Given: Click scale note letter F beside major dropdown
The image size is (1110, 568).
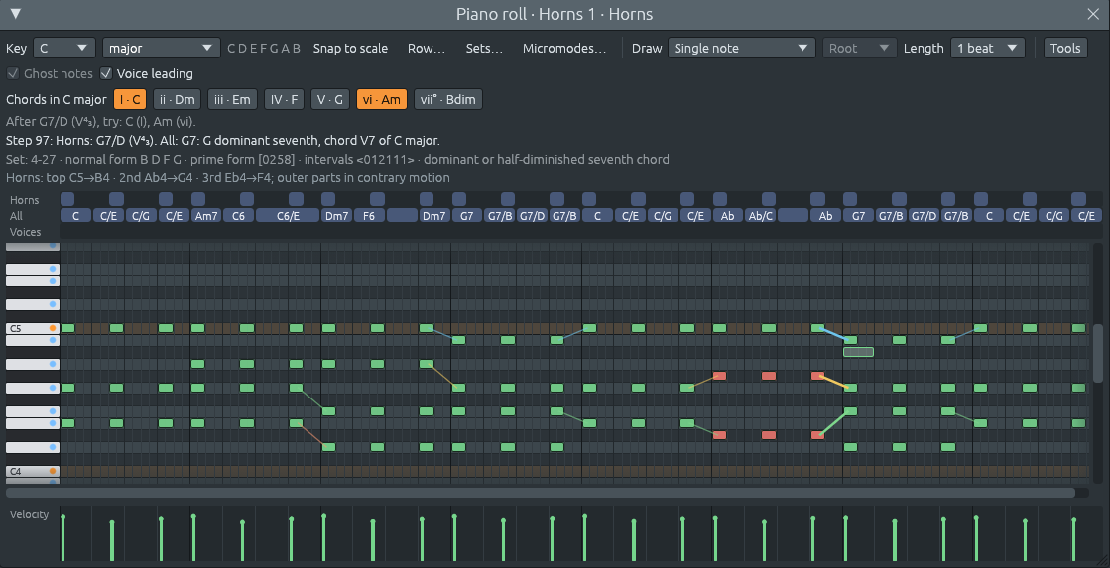Looking at the screenshot, I should point(264,49).
